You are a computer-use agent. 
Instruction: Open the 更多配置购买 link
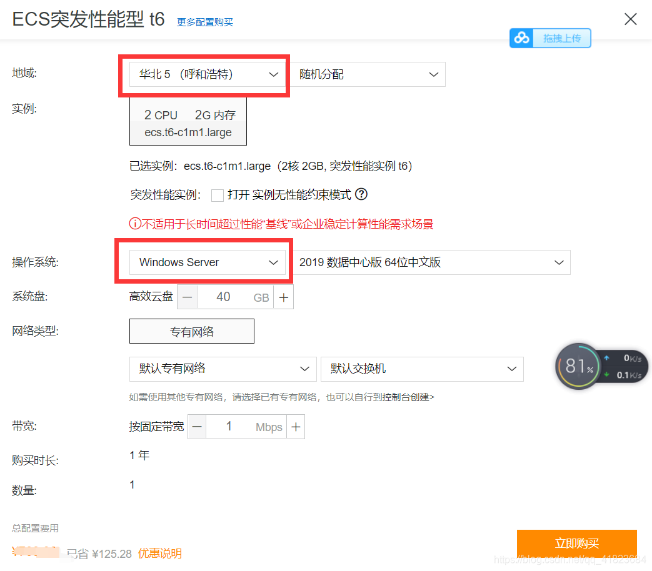pos(204,22)
